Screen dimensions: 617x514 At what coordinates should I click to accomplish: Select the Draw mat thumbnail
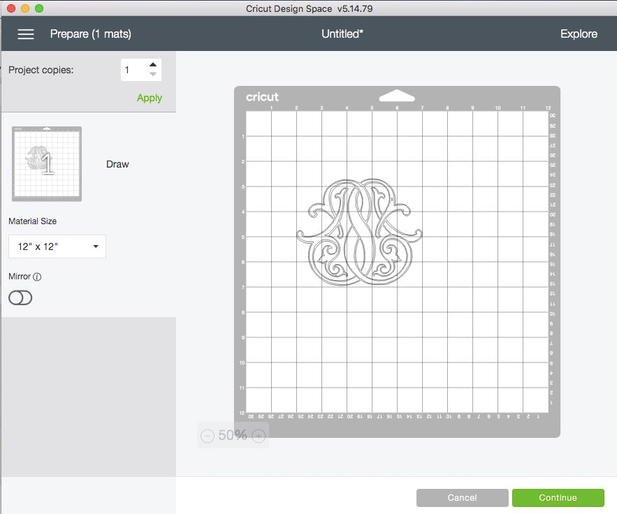pyautogui.click(x=47, y=163)
